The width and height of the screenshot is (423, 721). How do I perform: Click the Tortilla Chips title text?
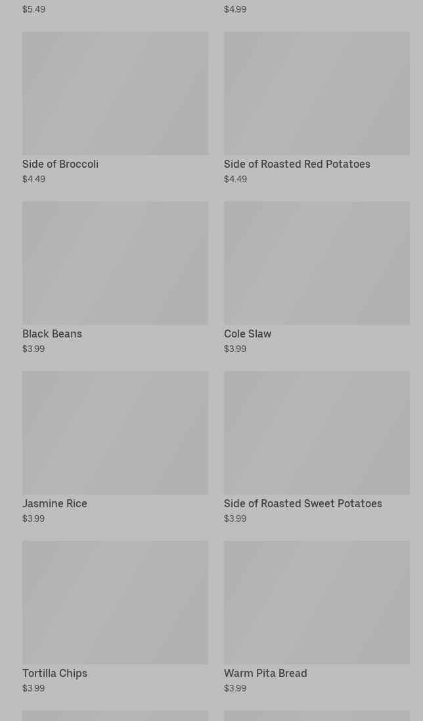coord(55,674)
